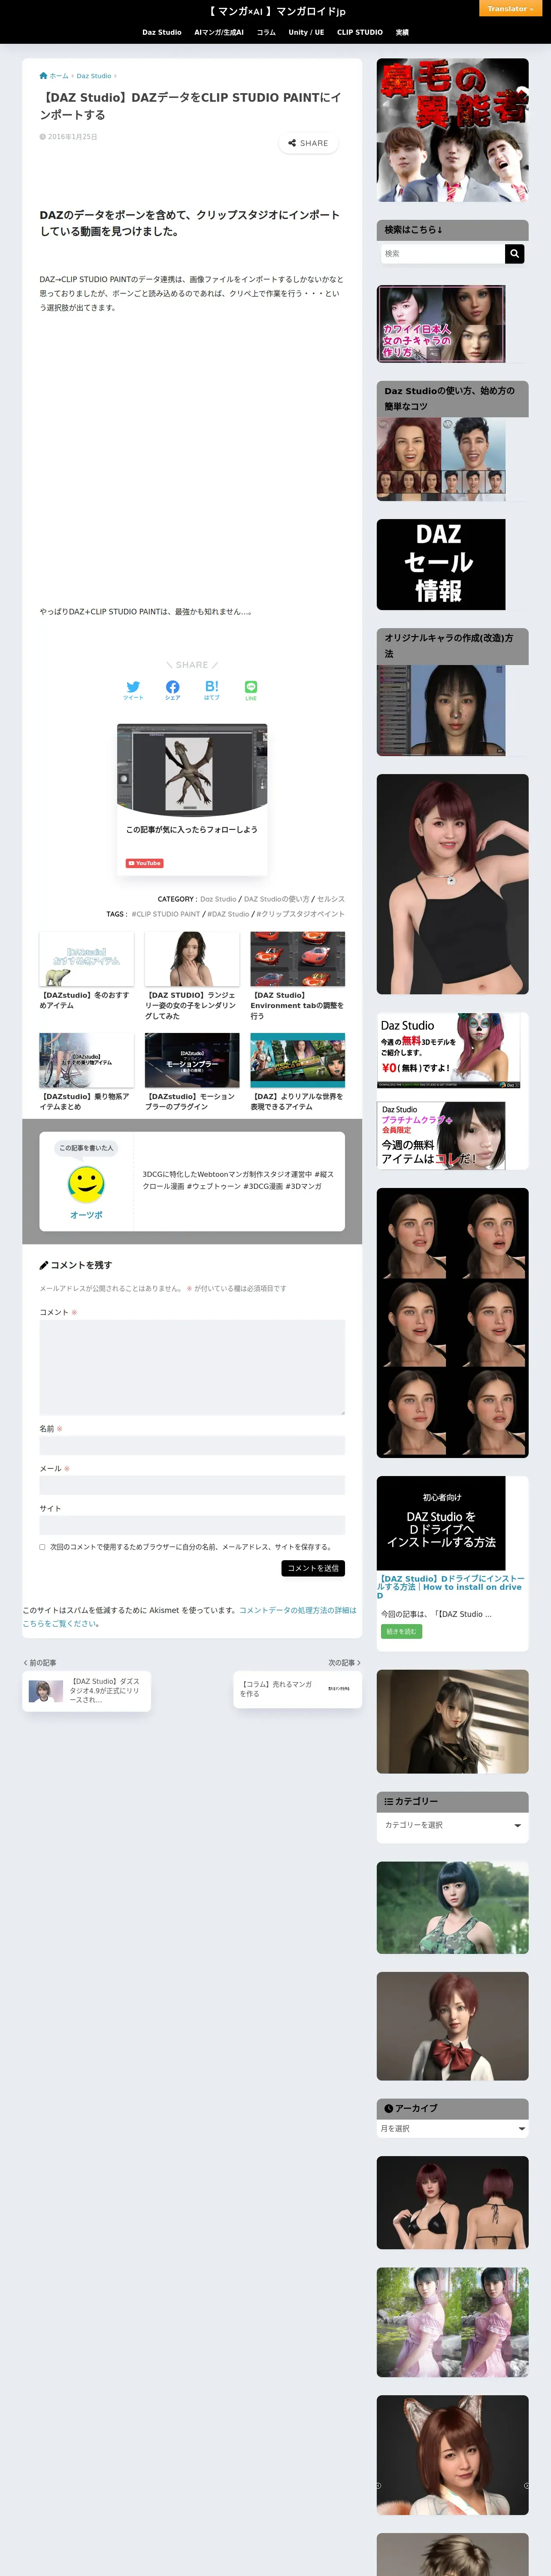
Task: Focus the 名前 input field
Action: [192, 1445]
